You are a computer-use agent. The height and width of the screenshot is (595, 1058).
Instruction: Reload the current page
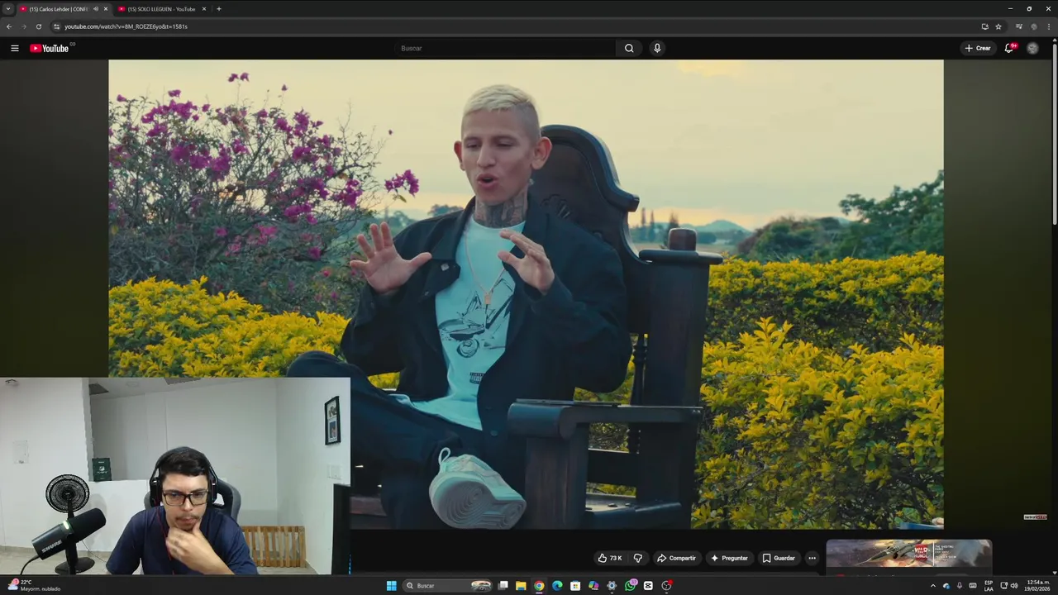tap(39, 26)
